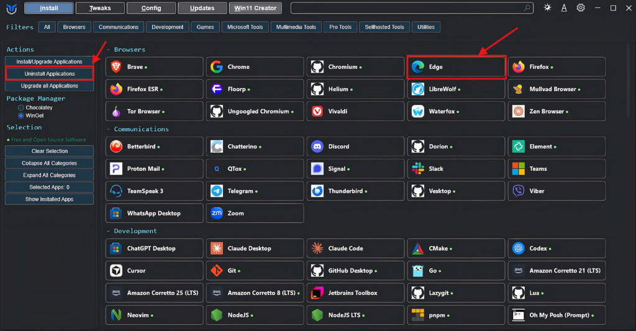This screenshot has height=331, width=636.
Task: Open the settings gear icon
Action: 581,7
